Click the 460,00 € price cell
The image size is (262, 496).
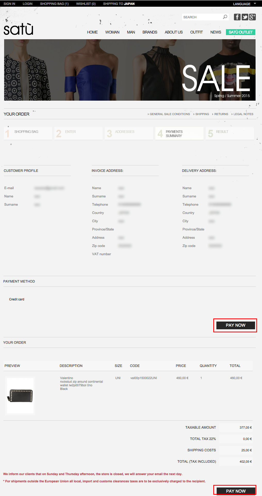pyautogui.click(x=182, y=378)
